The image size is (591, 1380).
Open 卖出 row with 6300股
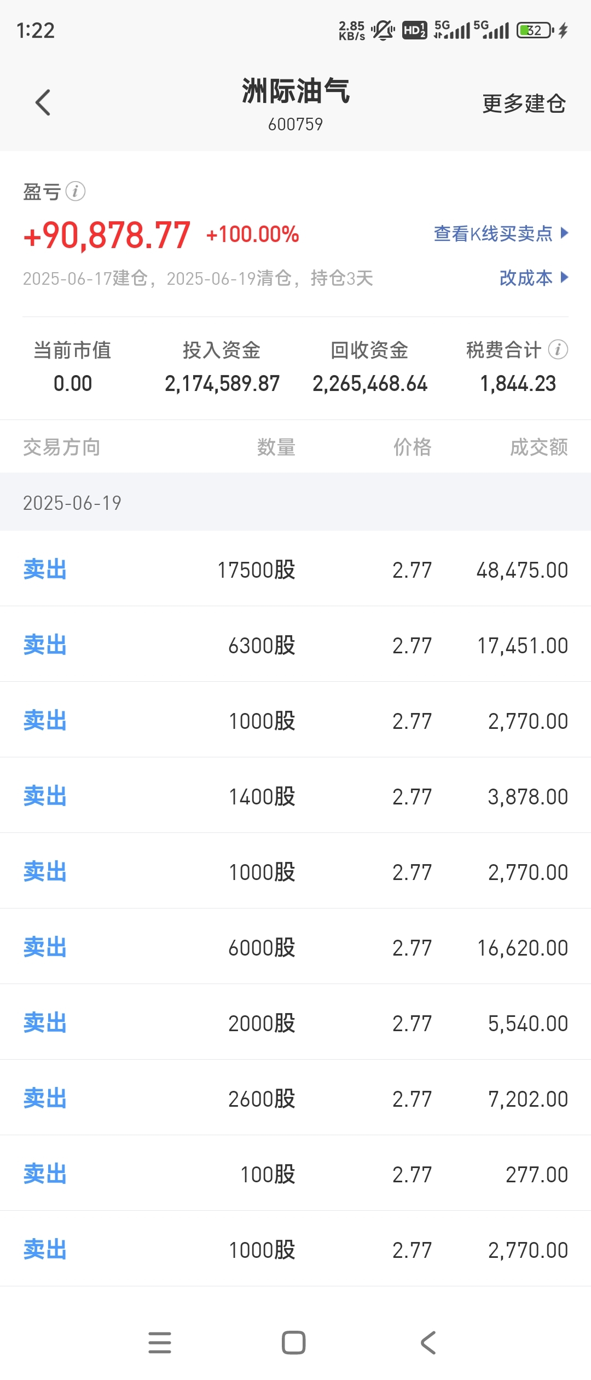coord(296,644)
